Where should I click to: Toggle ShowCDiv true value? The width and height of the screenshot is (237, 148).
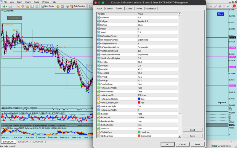click(x=140, y=128)
